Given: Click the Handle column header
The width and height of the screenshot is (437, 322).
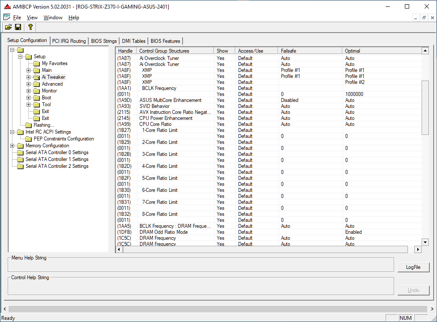Looking at the screenshot, I should coord(126,51).
